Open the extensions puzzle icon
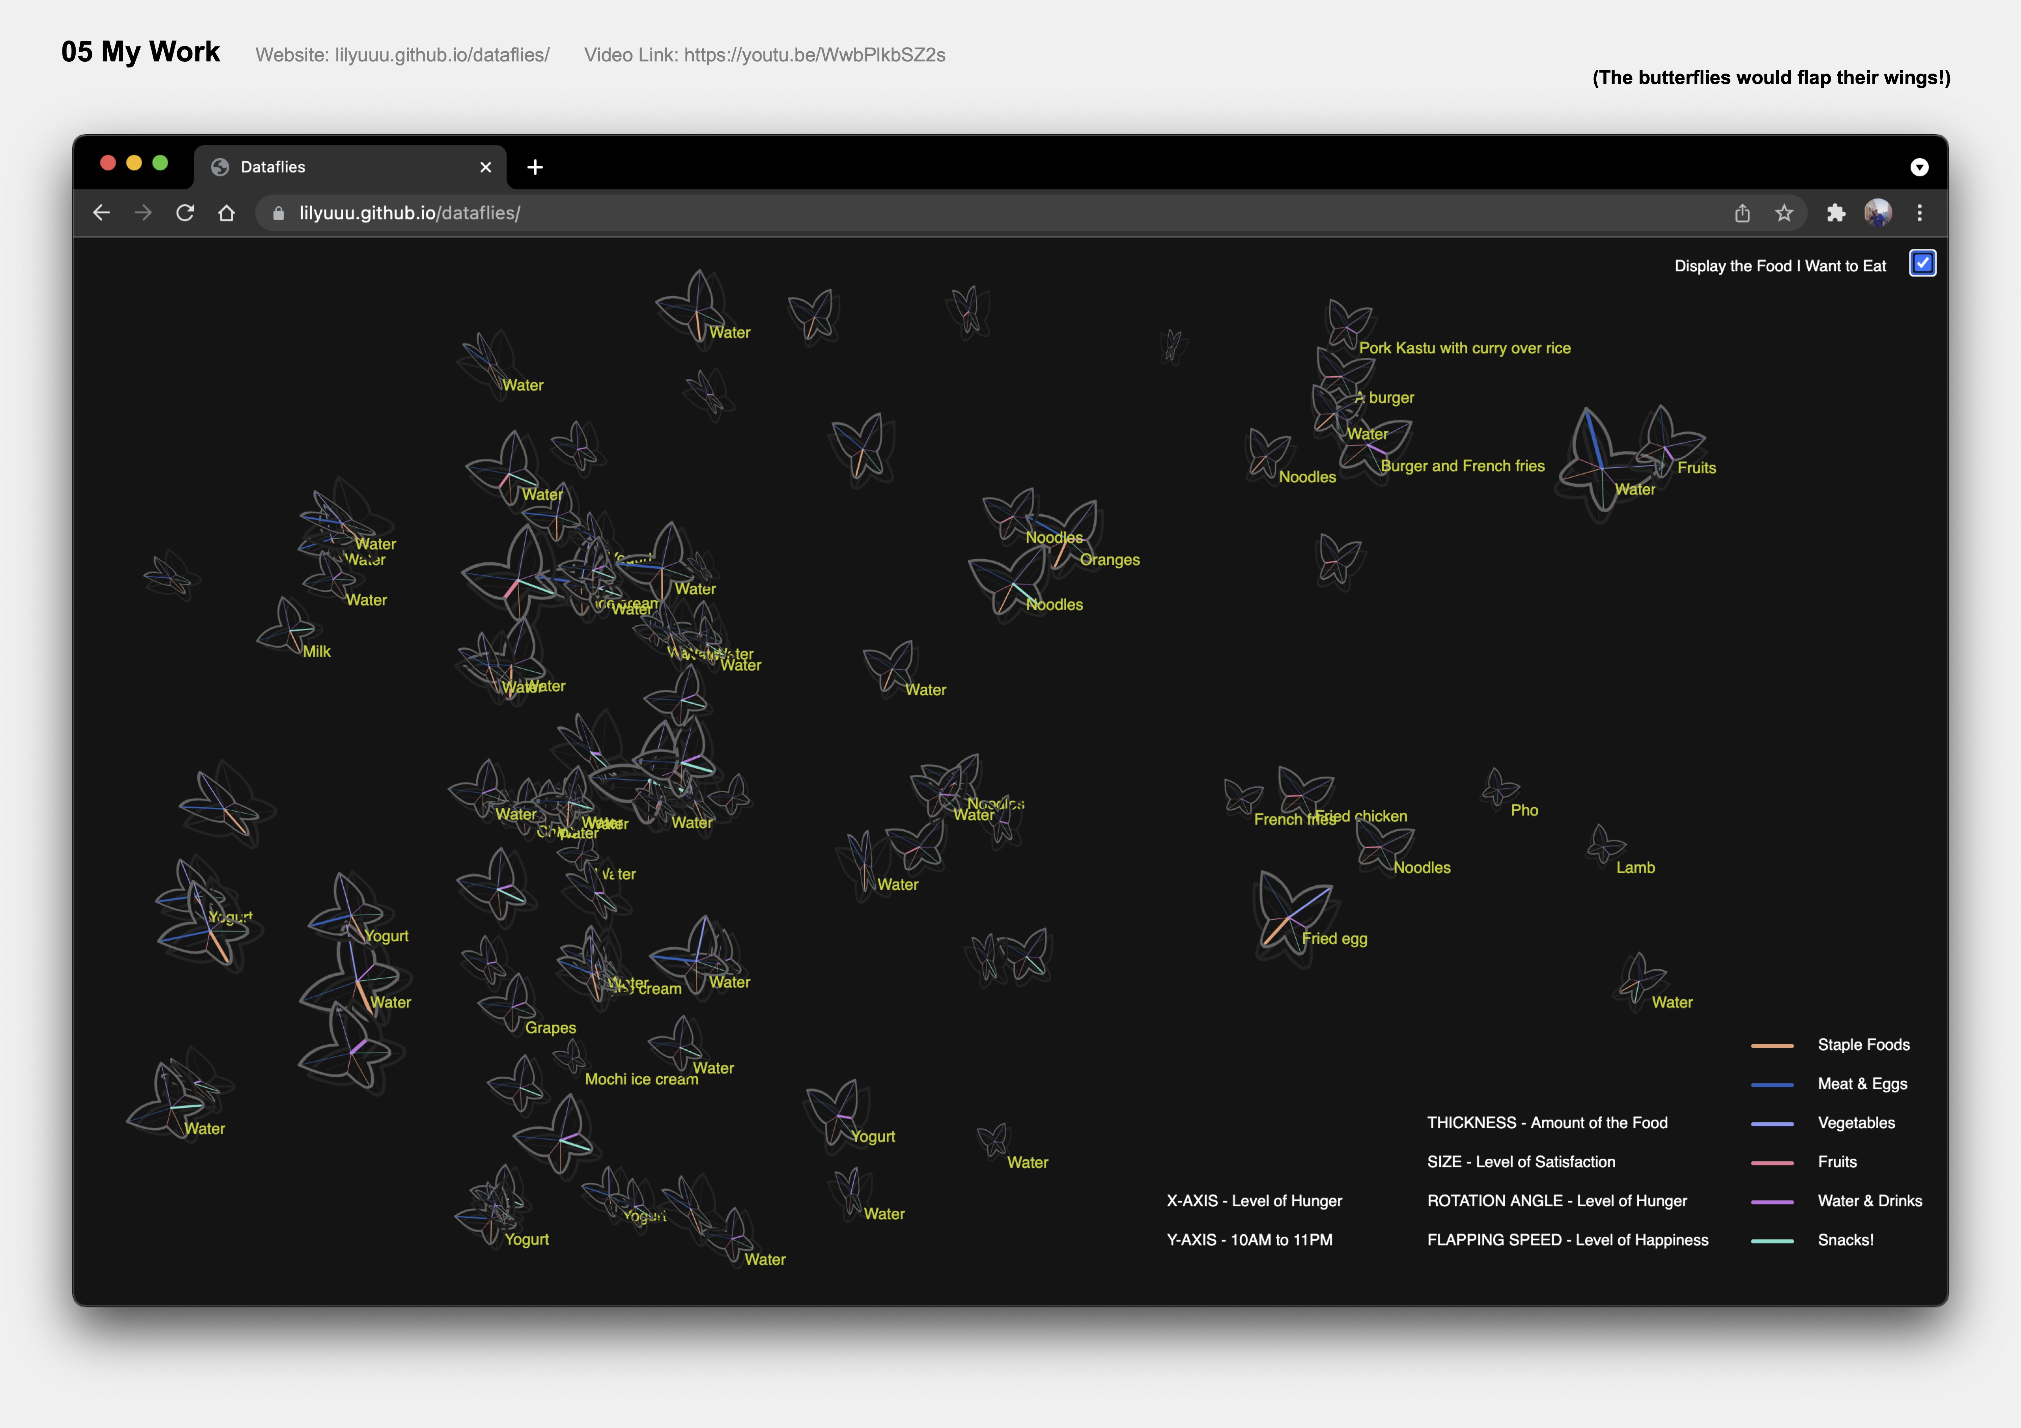The image size is (2021, 1428). tap(1835, 213)
